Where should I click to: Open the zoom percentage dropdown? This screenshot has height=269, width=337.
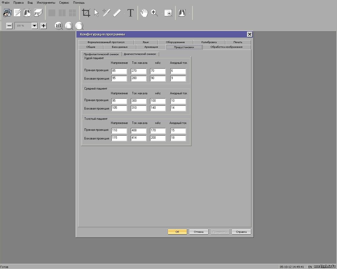tap(34, 26)
